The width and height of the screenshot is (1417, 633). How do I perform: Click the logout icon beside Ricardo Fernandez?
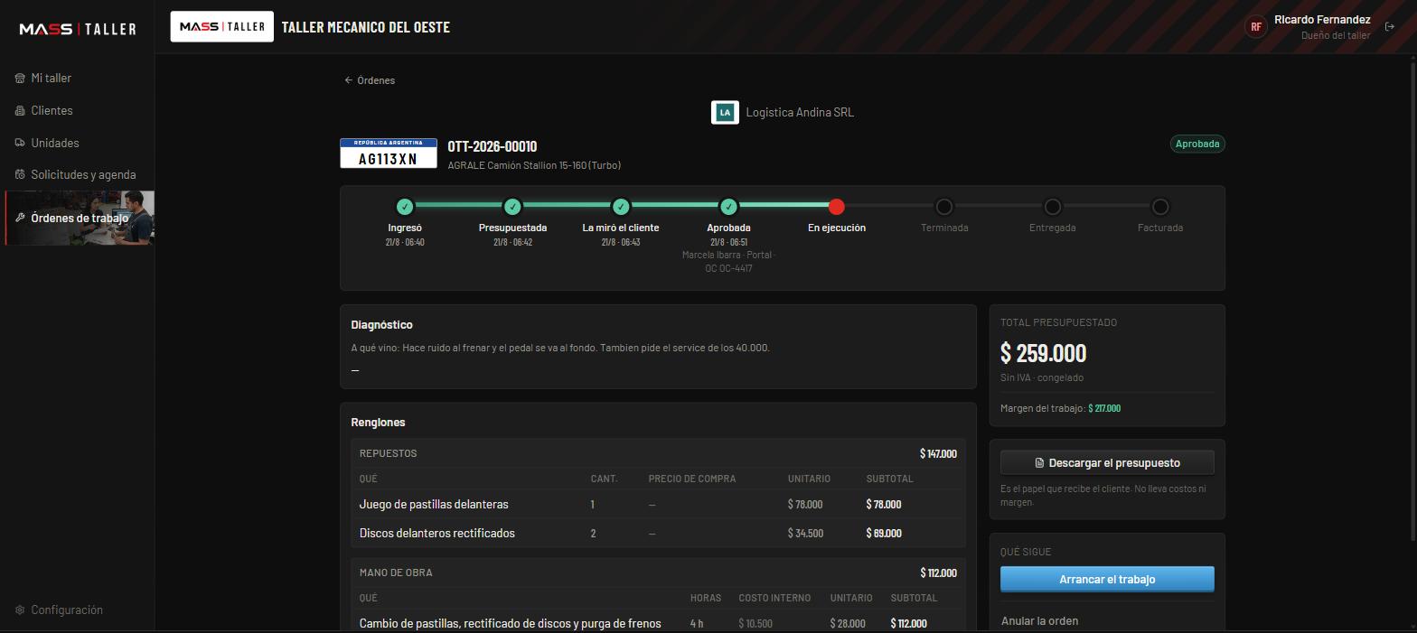[1390, 27]
